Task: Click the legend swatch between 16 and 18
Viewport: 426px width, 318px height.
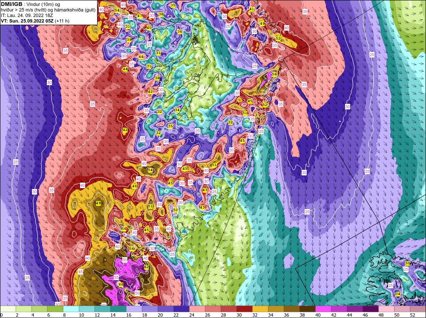Action: click(x=134, y=309)
